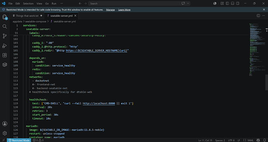Go forward with the right arrow
Image resolution: width=268 pixels, height=142 pixels.
tap(85, 3)
